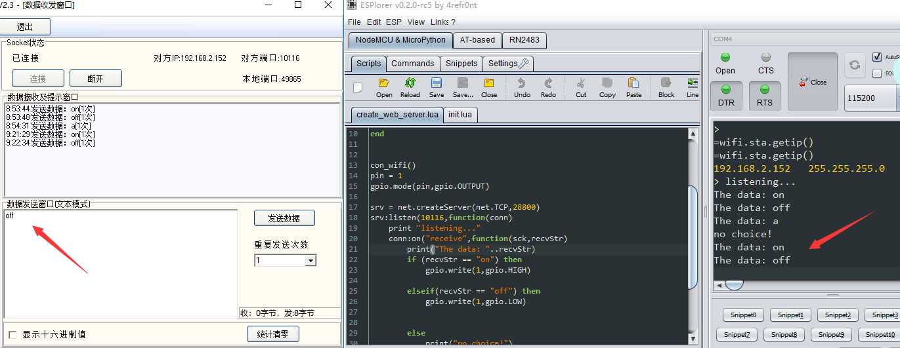The image size is (900, 348).
Task: Toggle the AutoScroll checkbox
Action: [877, 57]
